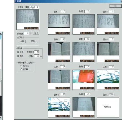The width and height of the screenshot is (122, 120).
Task: Click the 画像7 score field showing 24
Action: [x=63, y=67]
